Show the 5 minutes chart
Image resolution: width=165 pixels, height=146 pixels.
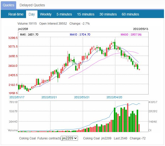[64, 14]
